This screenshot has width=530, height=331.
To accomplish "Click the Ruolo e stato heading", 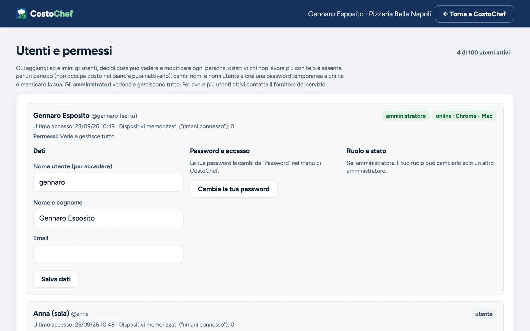I will tap(366, 151).
